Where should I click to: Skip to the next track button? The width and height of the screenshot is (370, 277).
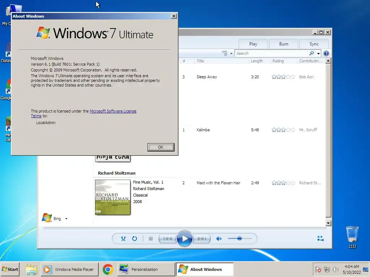click(201, 239)
